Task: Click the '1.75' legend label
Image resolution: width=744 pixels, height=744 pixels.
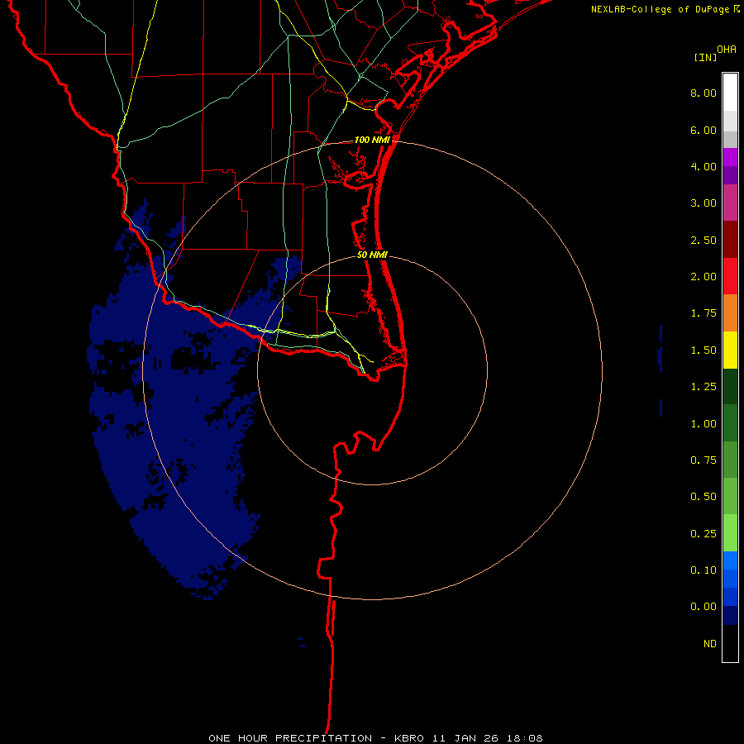Action: (x=703, y=313)
